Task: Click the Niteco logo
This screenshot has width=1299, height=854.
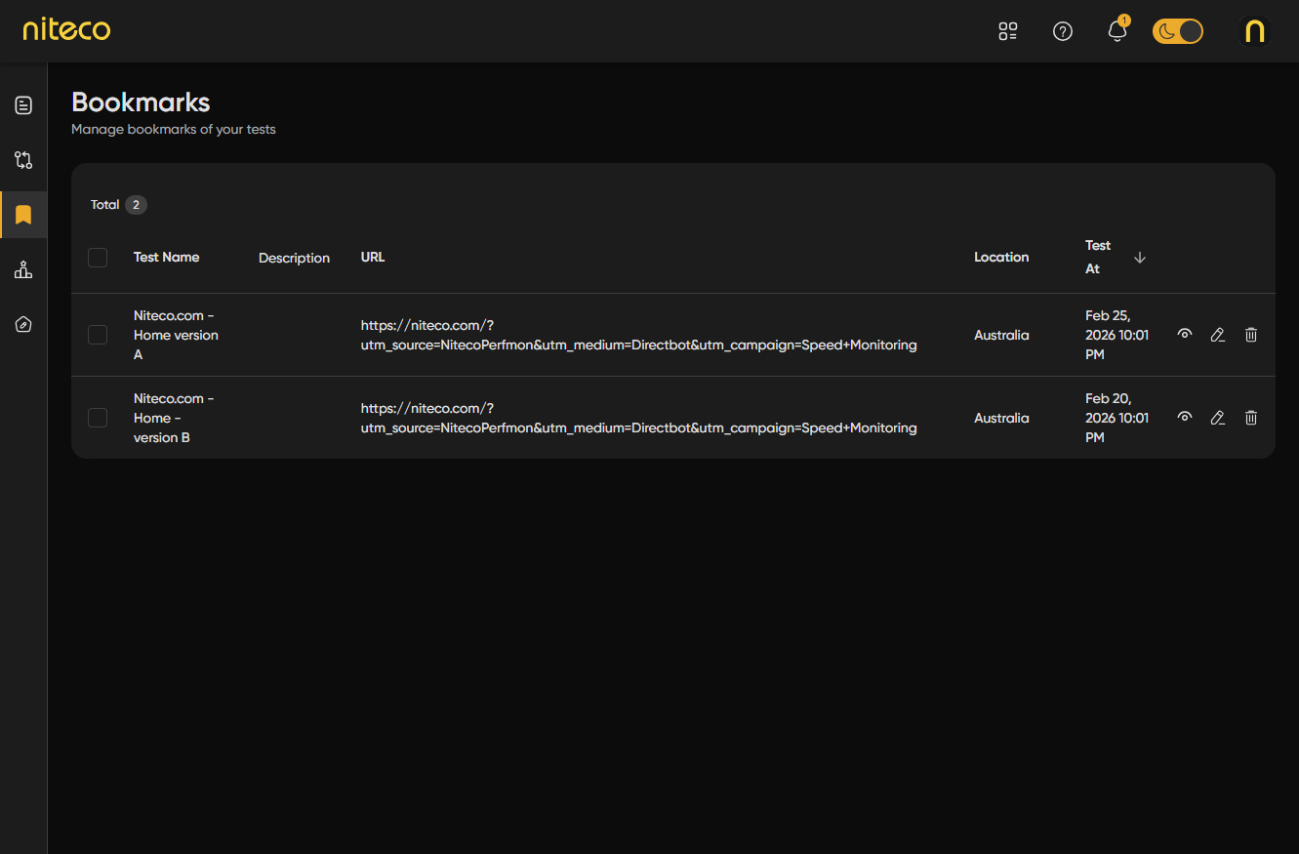Action: pyautogui.click(x=66, y=30)
